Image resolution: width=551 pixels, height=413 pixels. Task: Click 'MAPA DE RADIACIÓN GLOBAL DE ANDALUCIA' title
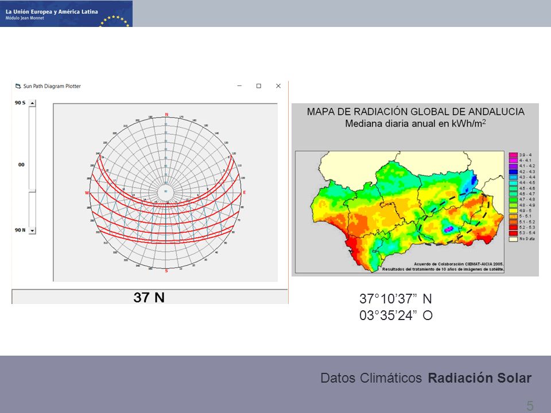click(x=416, y=112)
